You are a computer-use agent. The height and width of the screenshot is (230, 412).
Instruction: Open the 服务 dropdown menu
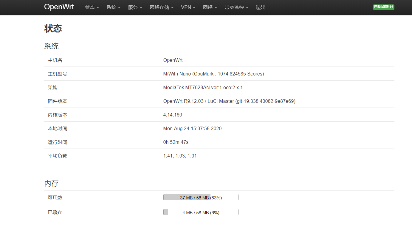click(135, 7)
